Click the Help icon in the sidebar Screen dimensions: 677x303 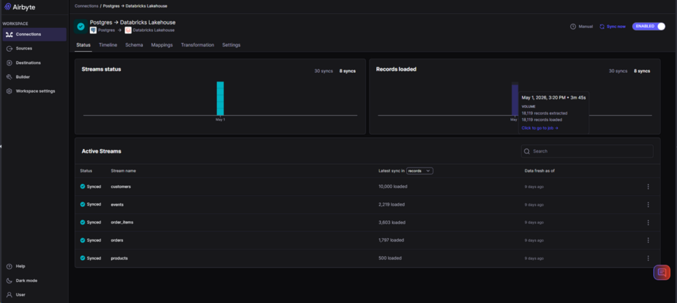9,266
